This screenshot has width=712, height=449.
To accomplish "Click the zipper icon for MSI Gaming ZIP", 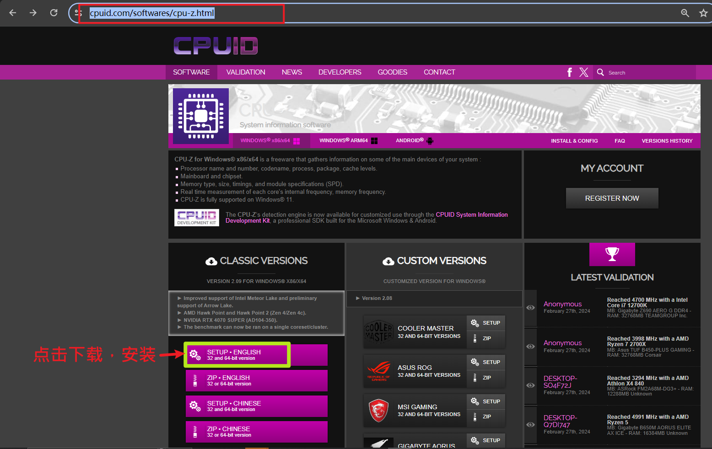I will coord(475,417).
